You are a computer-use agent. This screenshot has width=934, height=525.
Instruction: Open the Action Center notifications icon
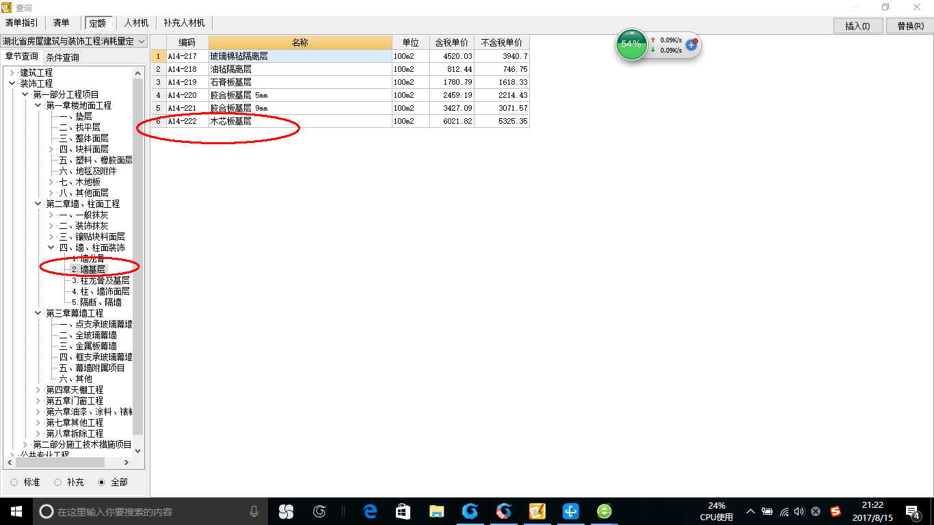click(x=912, y=511)
